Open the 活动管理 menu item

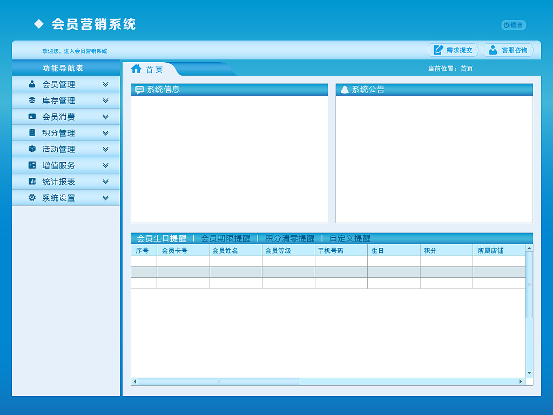66,149
